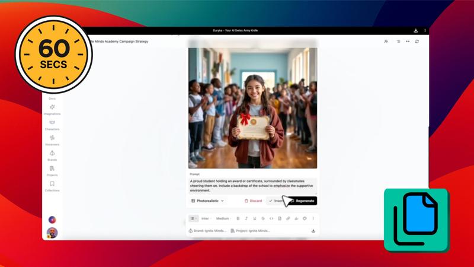Viewport: 474px width, 267px height.
Task: Select the Project: Ignite Minds tag
Action: click(x=250, y=231)
